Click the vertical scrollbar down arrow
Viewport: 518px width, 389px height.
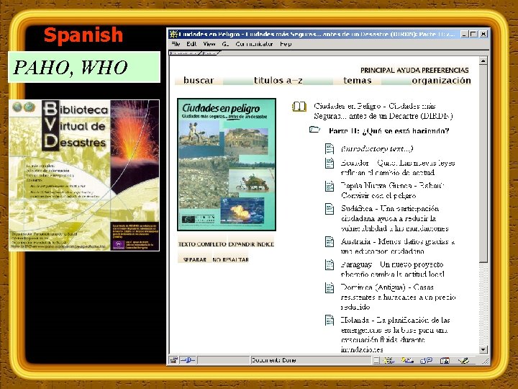(x=483, y=349)
